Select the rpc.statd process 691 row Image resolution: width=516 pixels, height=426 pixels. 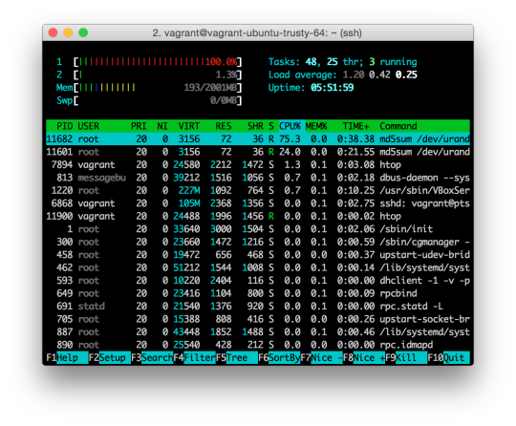258,306
